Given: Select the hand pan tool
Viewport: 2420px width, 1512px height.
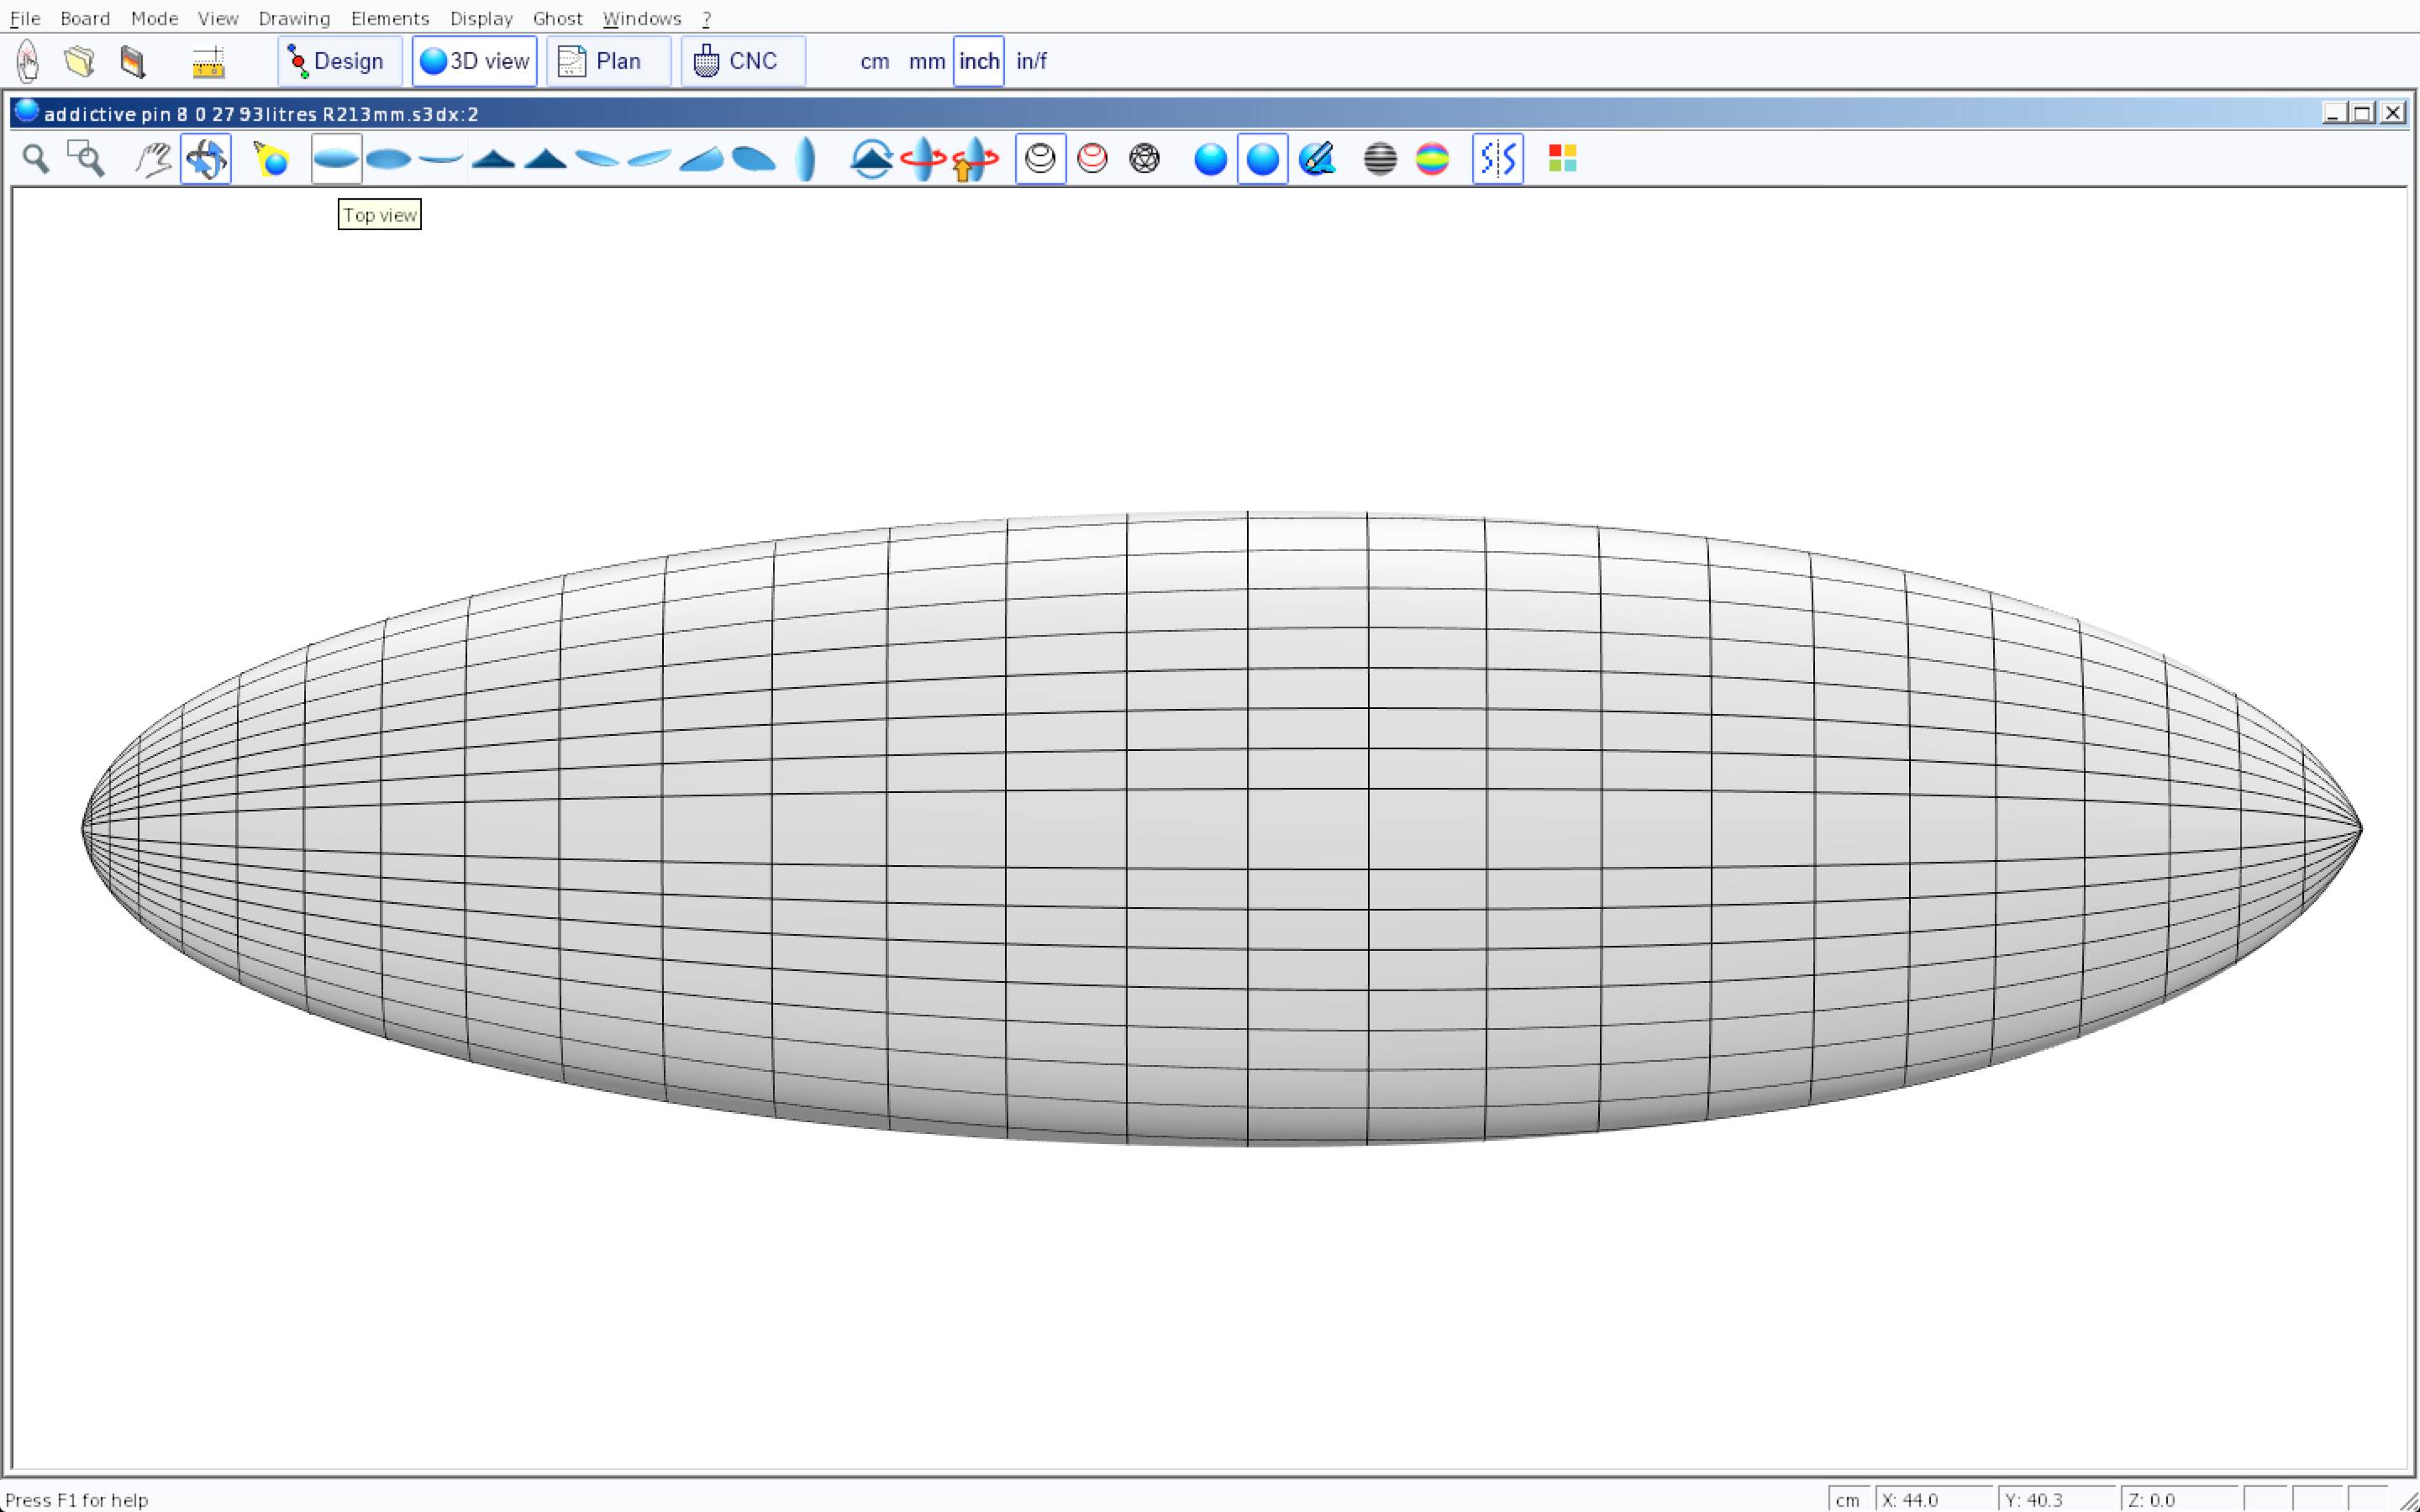Looking at the screenshot, I should point(153,159).
